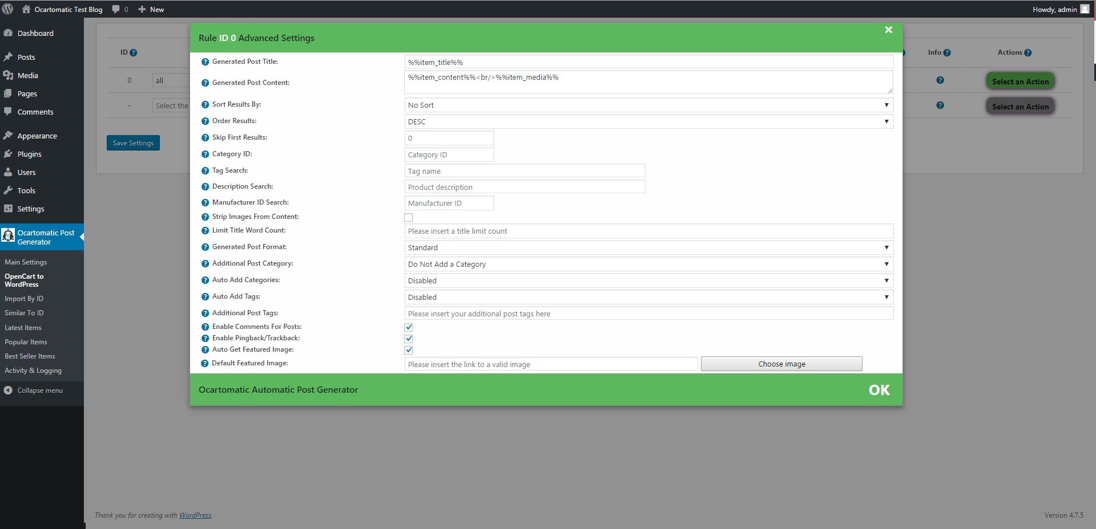Click help icon beside Enable Comments For Posts

click(x=205, y=327)
